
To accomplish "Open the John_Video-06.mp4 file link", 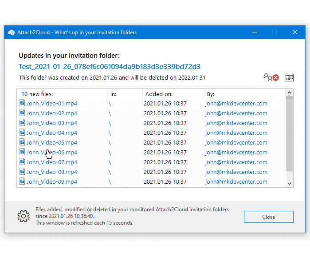I will point(52,152).
